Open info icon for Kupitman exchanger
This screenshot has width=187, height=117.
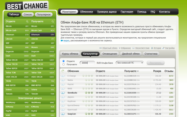(63, 101)
